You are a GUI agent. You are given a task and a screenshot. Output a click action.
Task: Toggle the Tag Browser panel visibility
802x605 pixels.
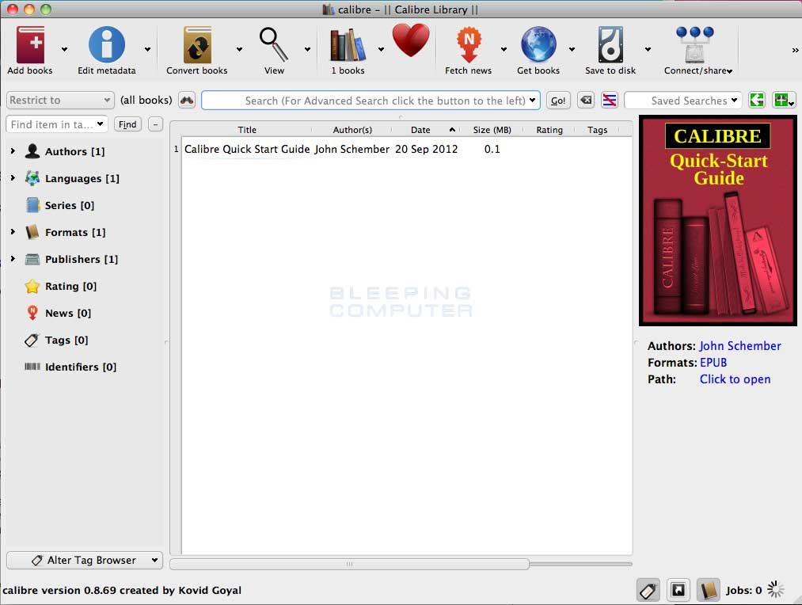point(648,590)
